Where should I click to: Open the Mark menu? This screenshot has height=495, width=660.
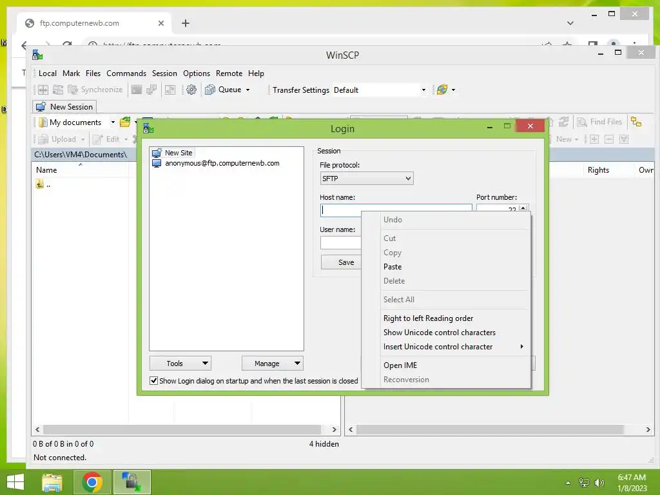click(71, 73)
